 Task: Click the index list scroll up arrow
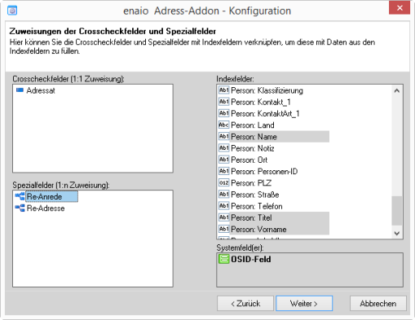pyautogui.click(x=397, y=90)
